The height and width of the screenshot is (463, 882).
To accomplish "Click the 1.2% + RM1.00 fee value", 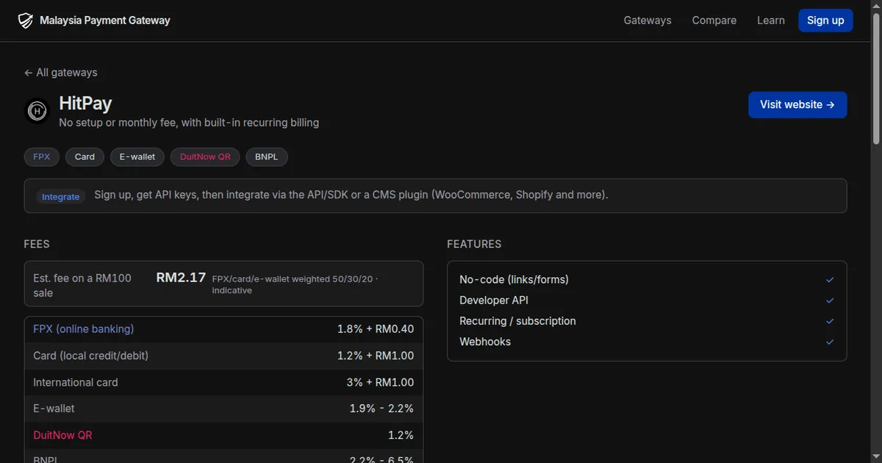I will click(376, 356).
